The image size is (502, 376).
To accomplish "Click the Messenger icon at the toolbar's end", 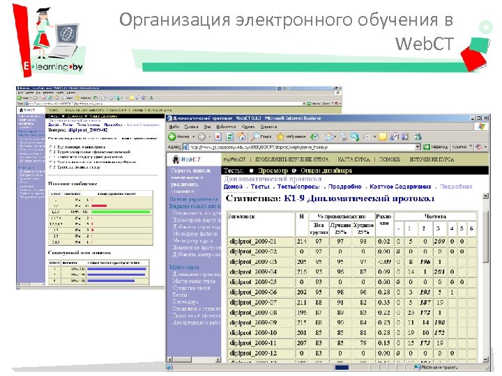I will (x=418, y=137).
